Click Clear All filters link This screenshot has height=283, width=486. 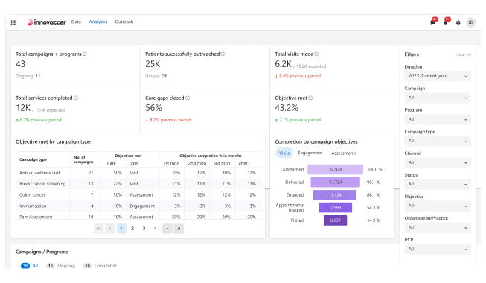[464, 54]
